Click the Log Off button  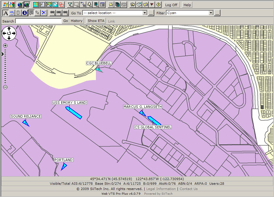(171, 5)
